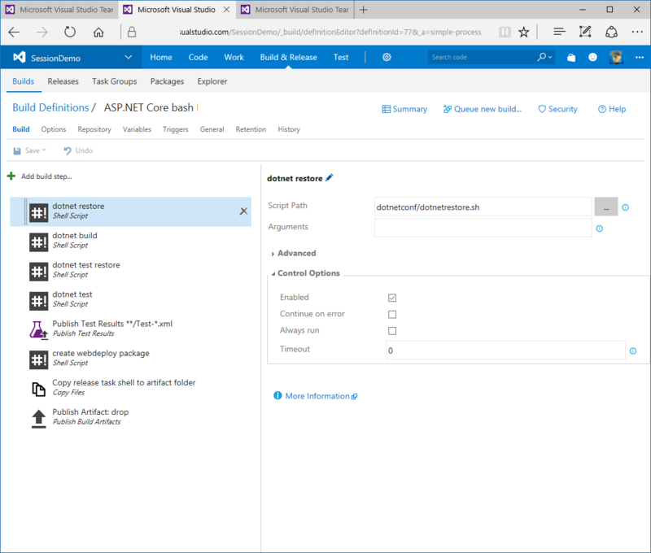Make a web note pen icon
Viewport: 651px width, 553px height.
(x=585, y=32)
